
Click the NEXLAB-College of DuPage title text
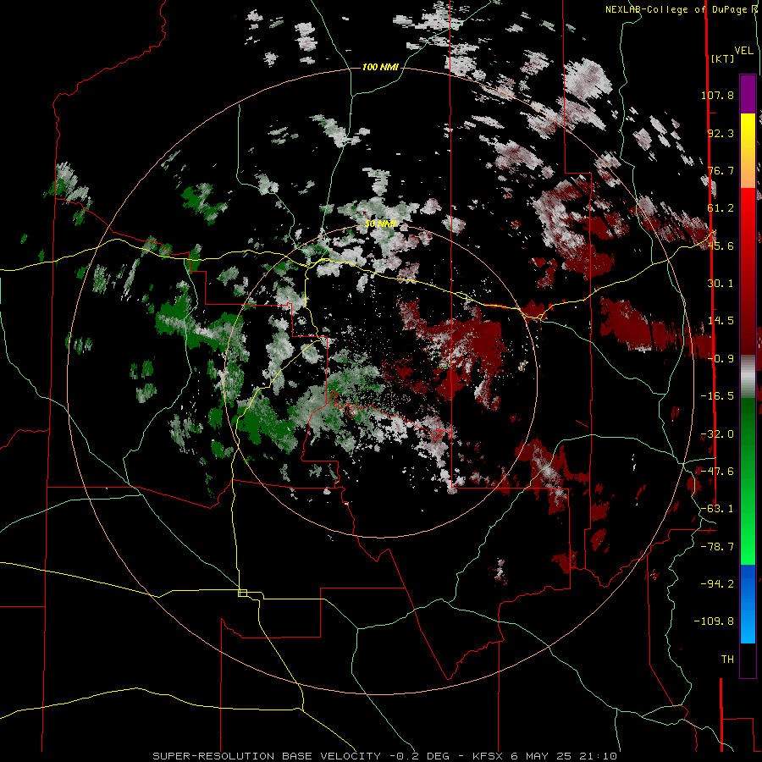(x=681, y=9)
